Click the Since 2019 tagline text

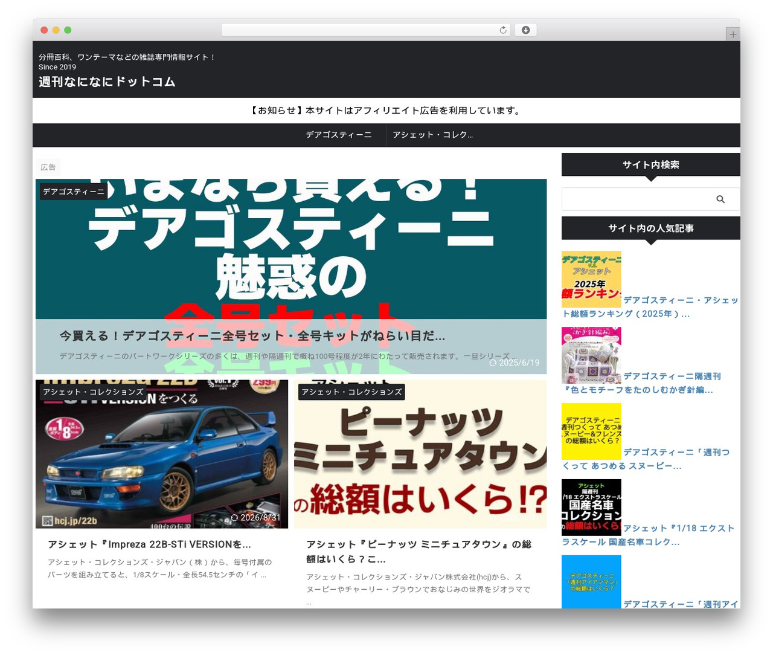pos(57,67)
